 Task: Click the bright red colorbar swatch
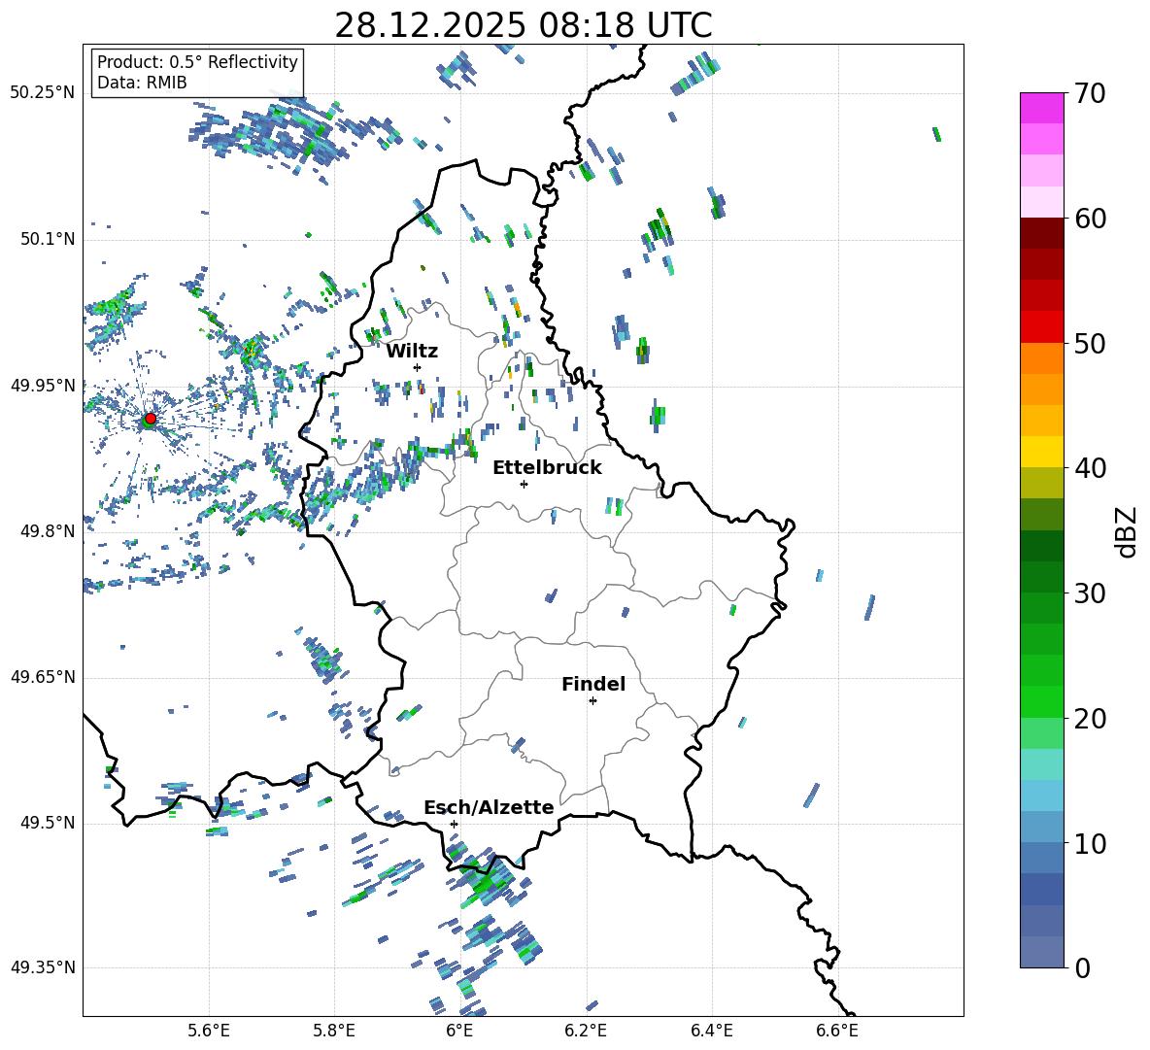(1041, 327)
